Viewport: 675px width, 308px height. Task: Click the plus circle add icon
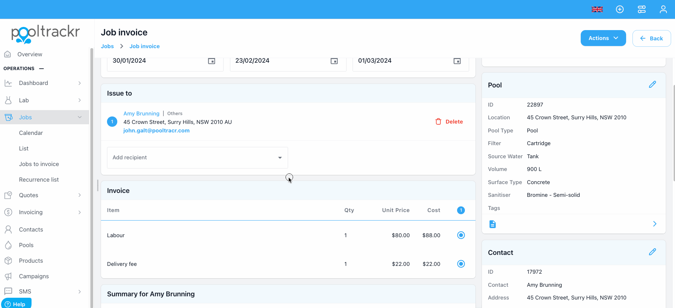620,10
